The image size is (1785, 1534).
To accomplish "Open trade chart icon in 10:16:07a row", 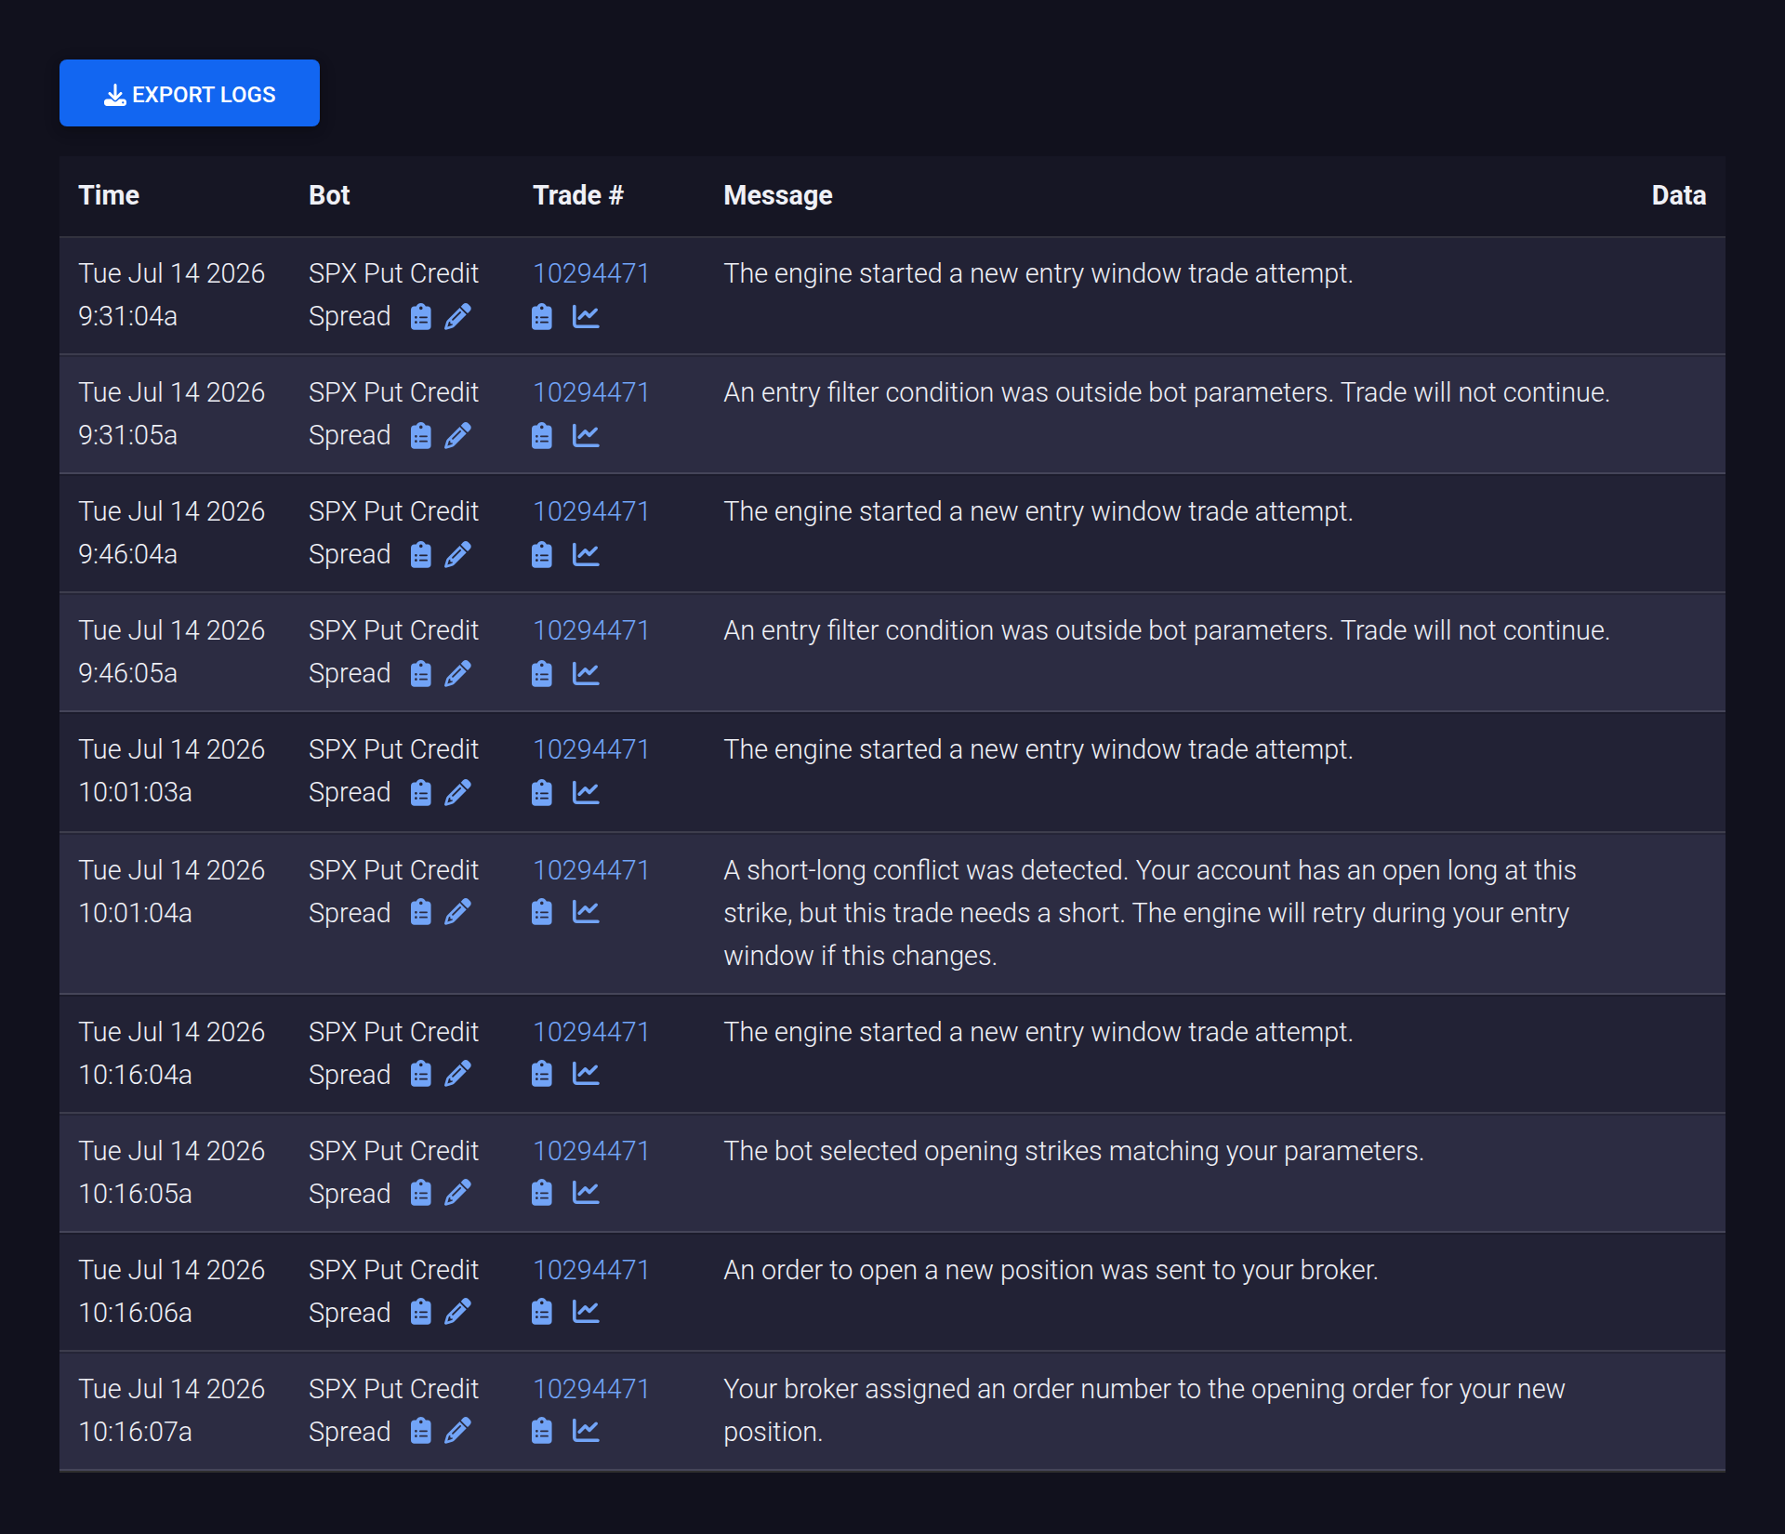I will 586,1431.
